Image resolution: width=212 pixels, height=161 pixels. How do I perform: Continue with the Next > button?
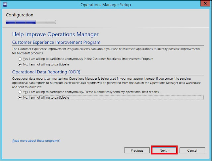pos(164,150)
